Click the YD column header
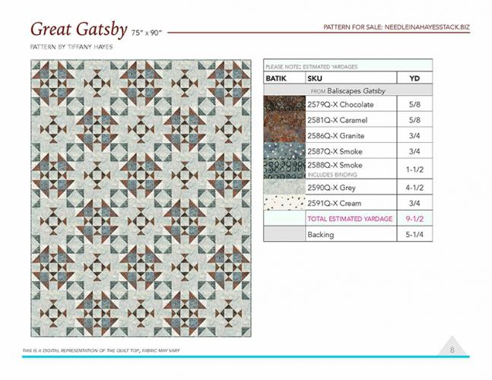This screenshot has width=492, height=380. click(x=414, y=78)
